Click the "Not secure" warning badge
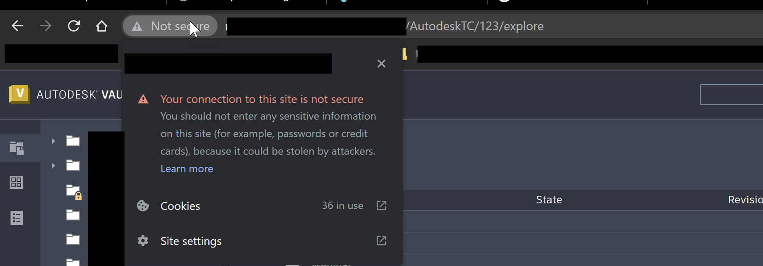763x266 pixels. [170, 25]
